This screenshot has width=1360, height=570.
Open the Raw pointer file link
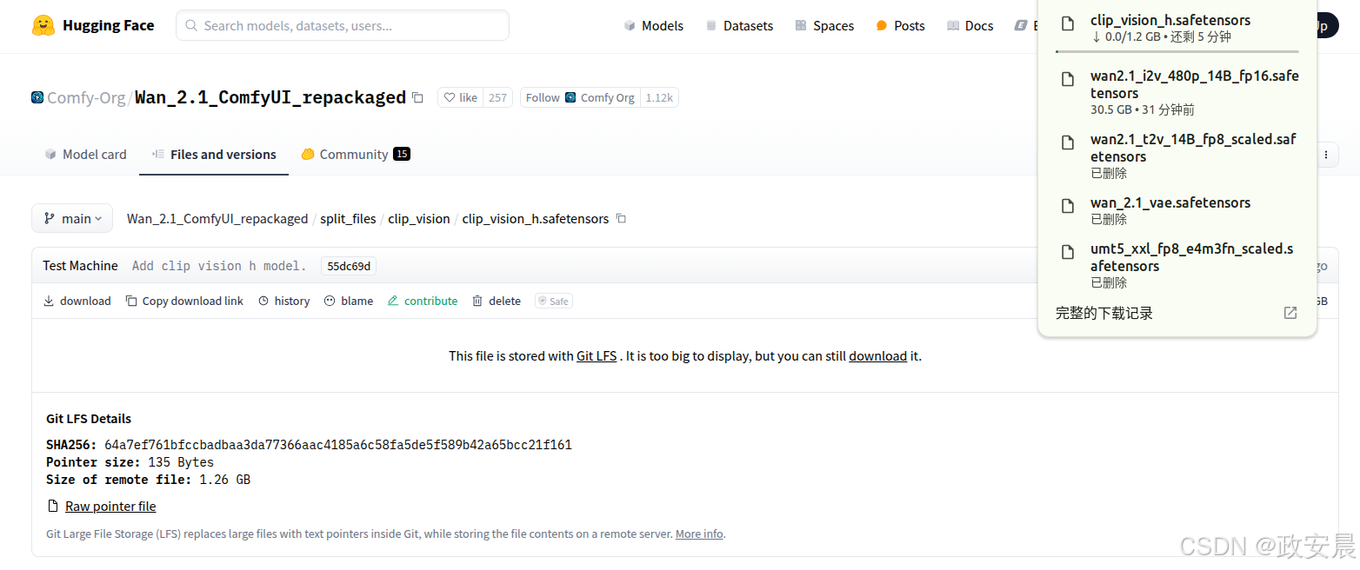(110, 506)
